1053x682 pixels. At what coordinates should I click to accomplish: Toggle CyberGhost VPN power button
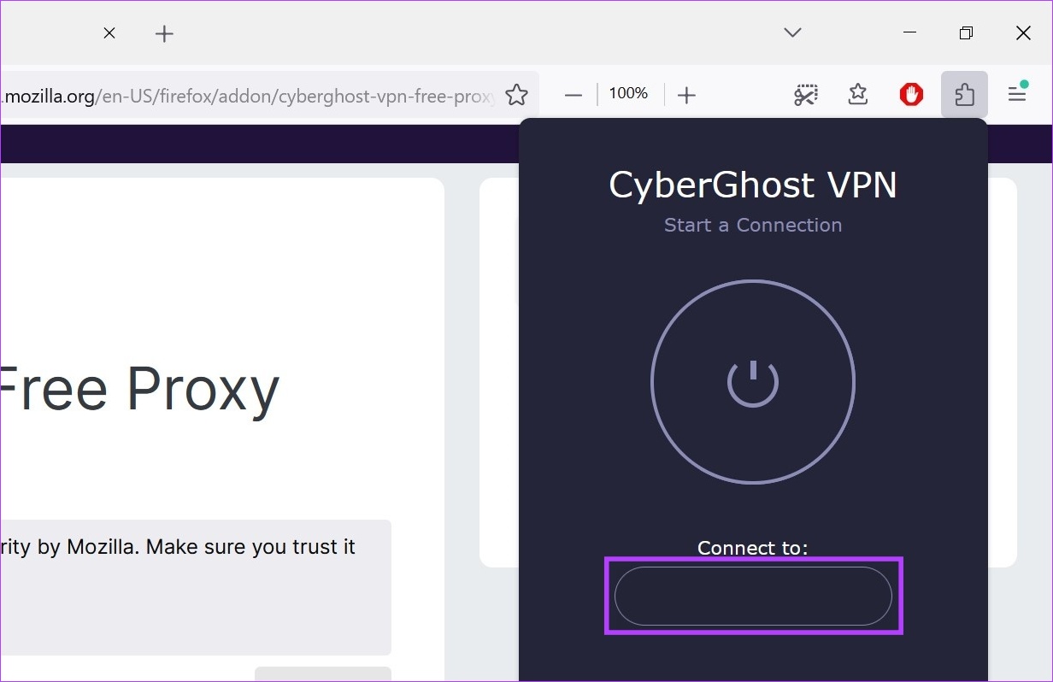coord(753,382)
